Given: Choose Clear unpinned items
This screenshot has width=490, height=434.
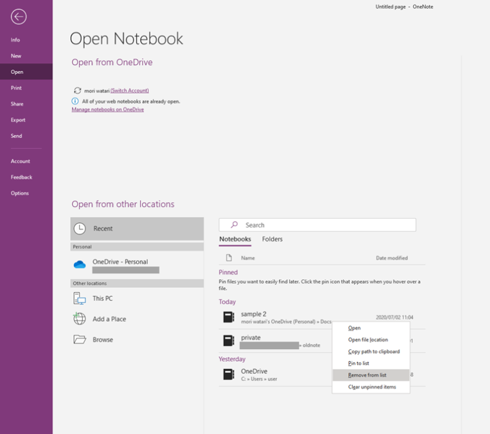Looking at the screenshot, I should tap(371, 387).
